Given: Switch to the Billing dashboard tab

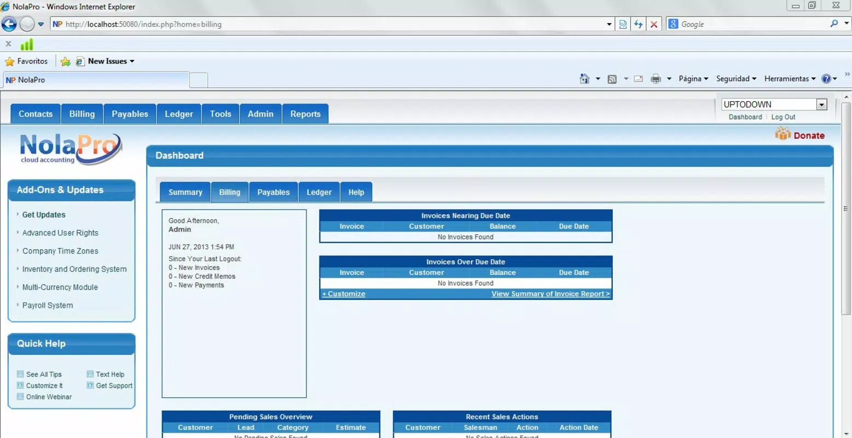Looking at the screenshot, I should (x=230, y=192).
